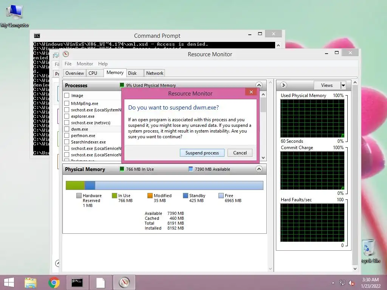
Task: Click Resource Monitor taskbar icon
Action: point(124,282)
